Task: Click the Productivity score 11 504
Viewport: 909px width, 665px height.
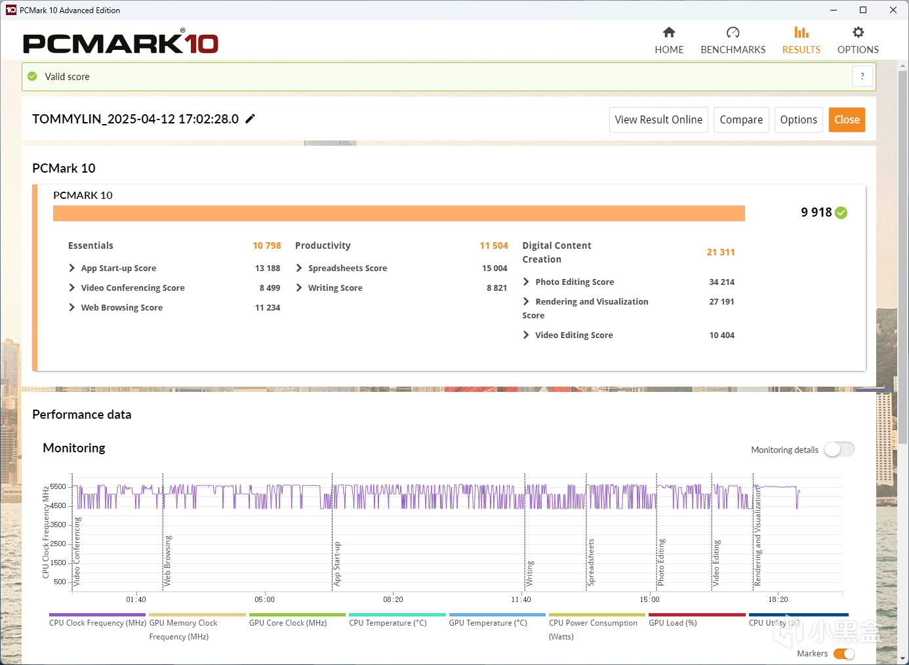Action: (x=494, y=246)
